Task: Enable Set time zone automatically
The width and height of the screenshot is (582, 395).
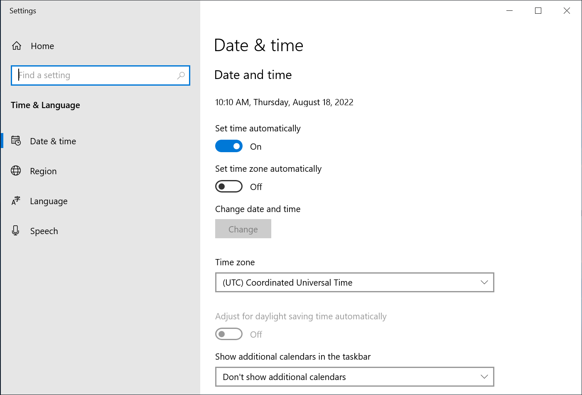Action: pos(229,186)
